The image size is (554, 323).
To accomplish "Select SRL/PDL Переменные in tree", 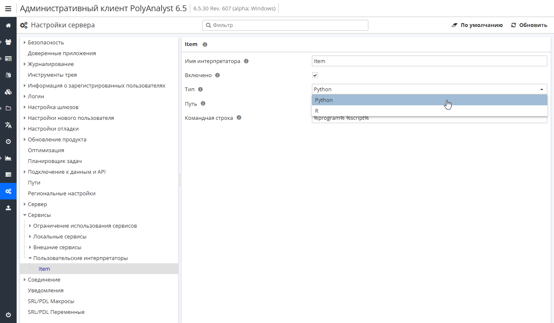I will click(x=56, y=312).
